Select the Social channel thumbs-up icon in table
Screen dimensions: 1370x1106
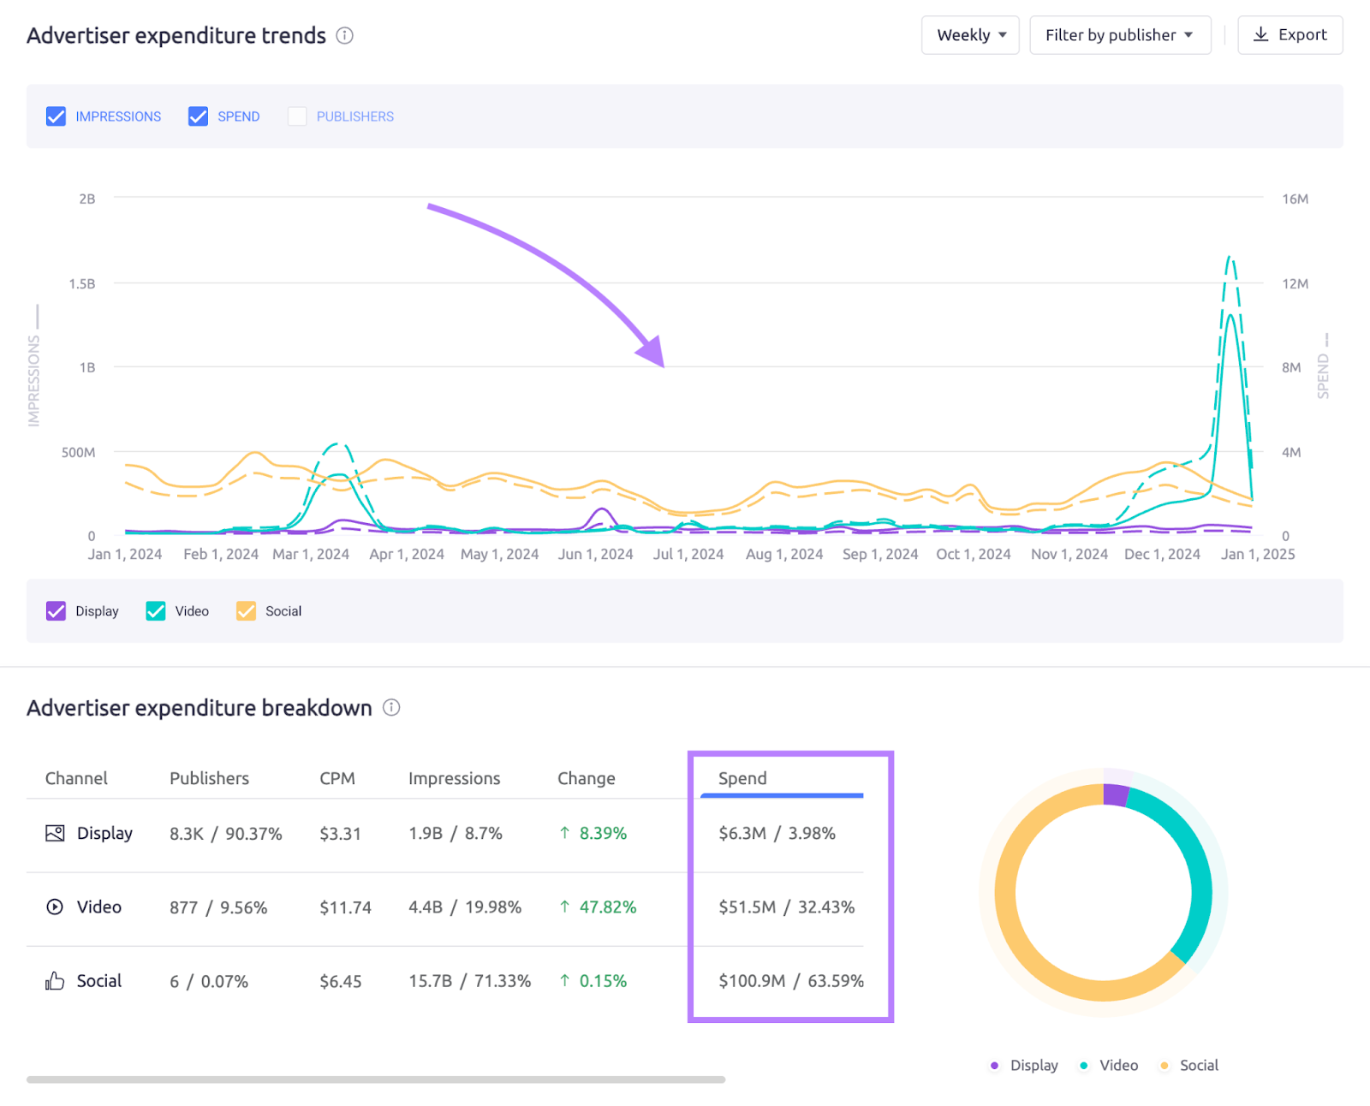54,981
